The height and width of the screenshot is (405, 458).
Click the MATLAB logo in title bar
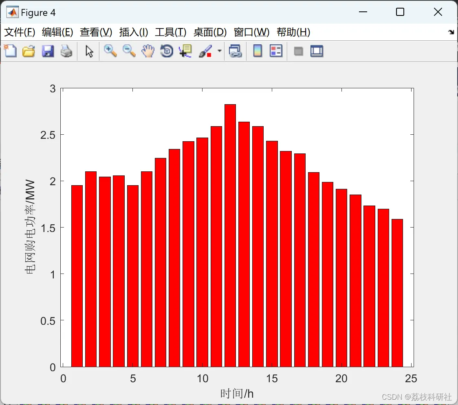[x=12, y=12]
